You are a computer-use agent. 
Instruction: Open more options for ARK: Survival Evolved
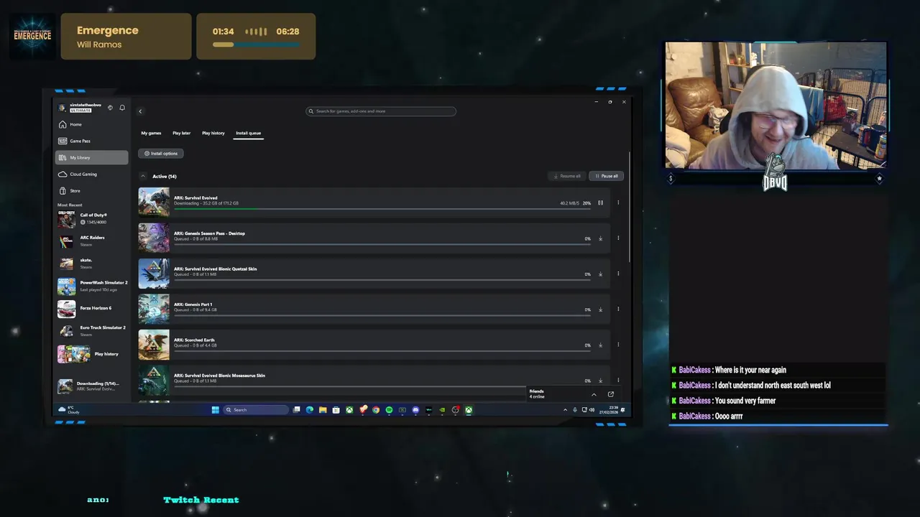tap(618, 202)
